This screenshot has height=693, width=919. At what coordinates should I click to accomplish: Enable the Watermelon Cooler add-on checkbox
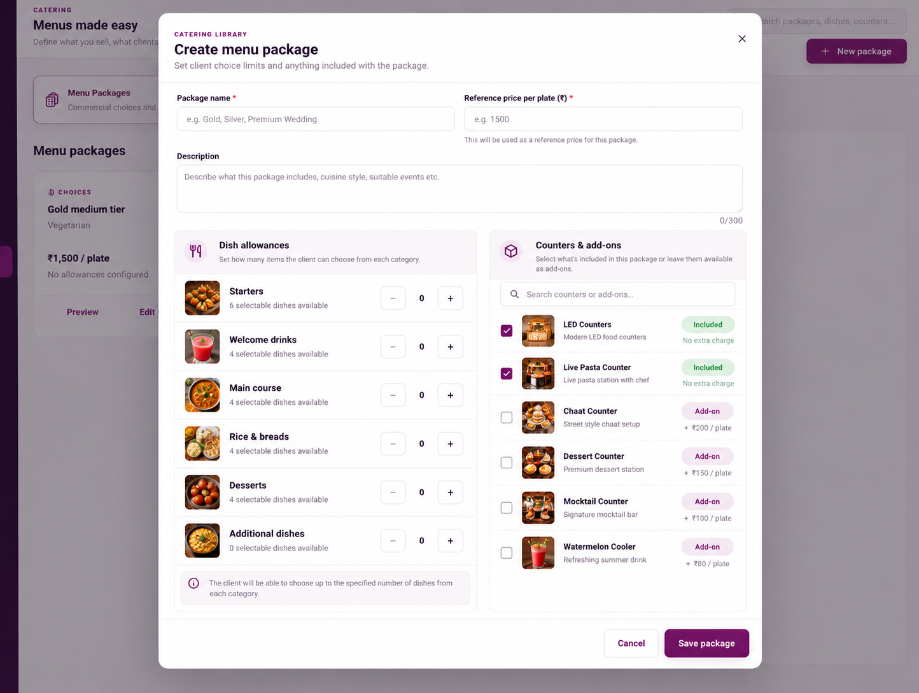tap(507, 553)
